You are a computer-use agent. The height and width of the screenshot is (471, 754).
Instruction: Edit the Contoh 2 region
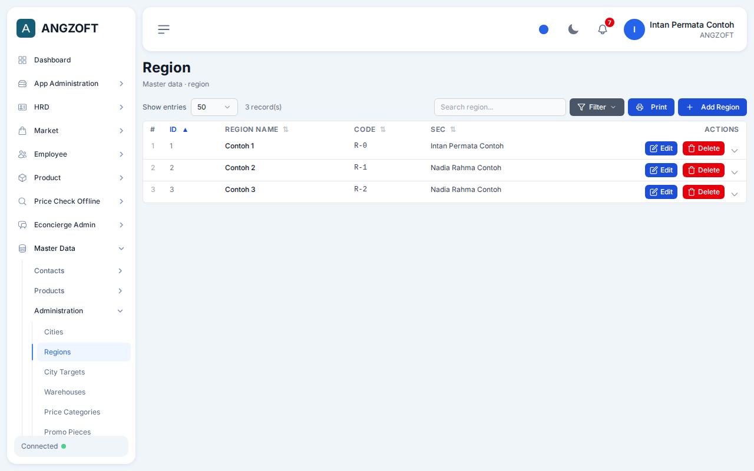pos(661,170)
